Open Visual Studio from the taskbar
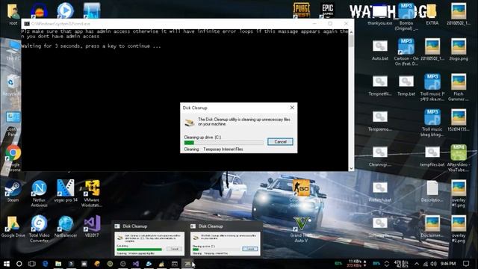 [136, 264]
